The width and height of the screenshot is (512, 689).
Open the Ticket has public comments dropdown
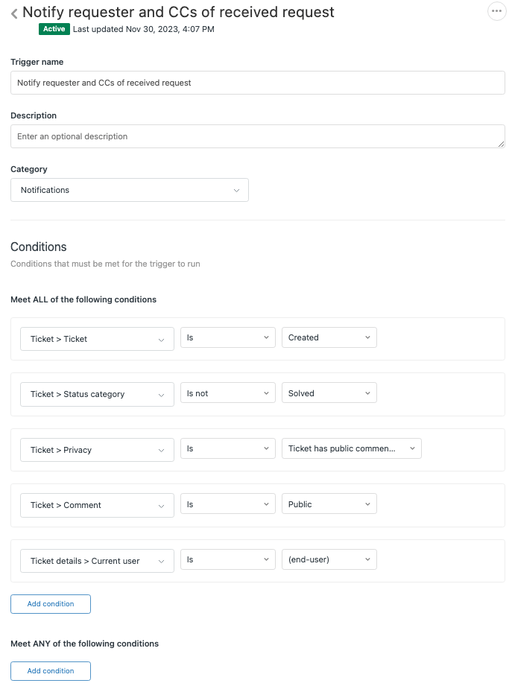(351, 448)
